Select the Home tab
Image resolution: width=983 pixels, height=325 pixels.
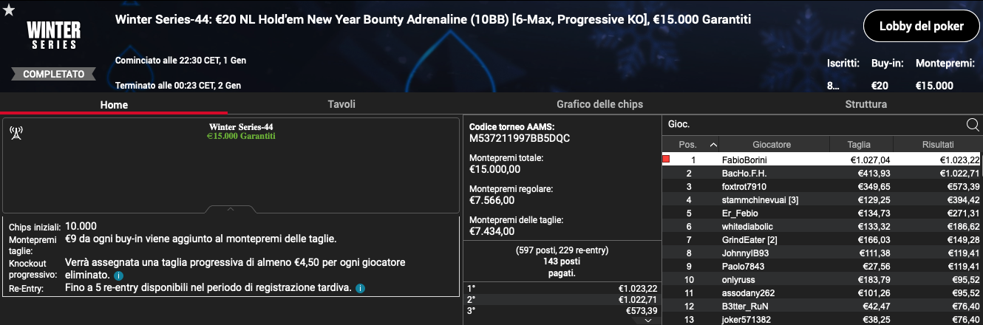click(x=114, y=104)
